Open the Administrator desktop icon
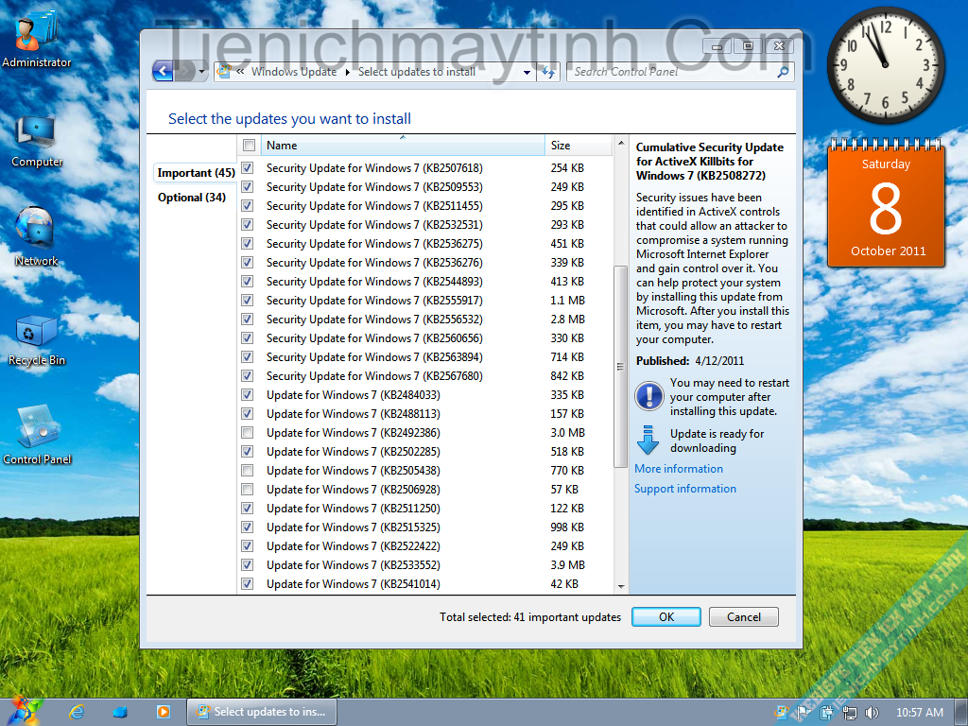 tap(36, 40)
